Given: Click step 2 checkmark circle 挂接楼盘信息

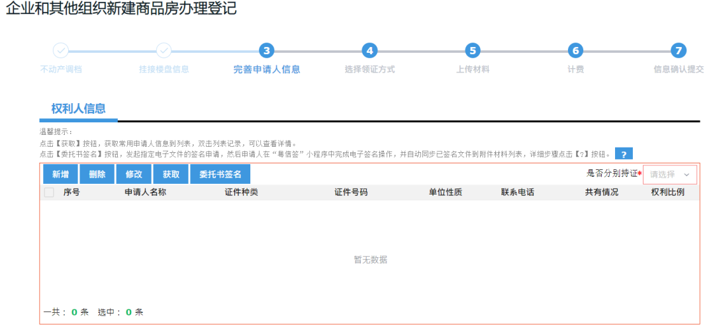Looking at the screenshot, I should [x=164, y=50].
